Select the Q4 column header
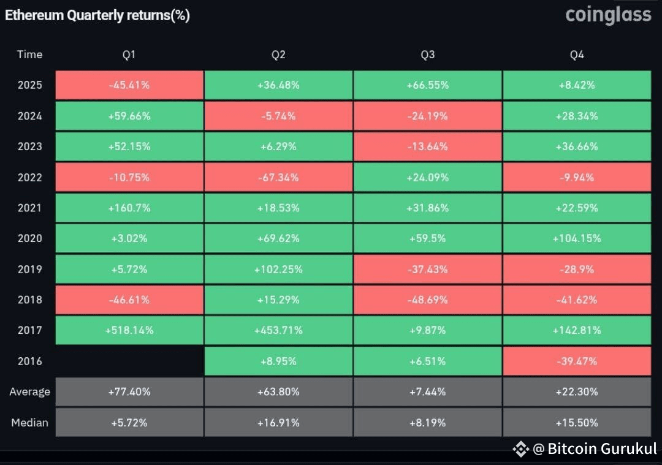This screenshot has width=662, height=465. 577,55
